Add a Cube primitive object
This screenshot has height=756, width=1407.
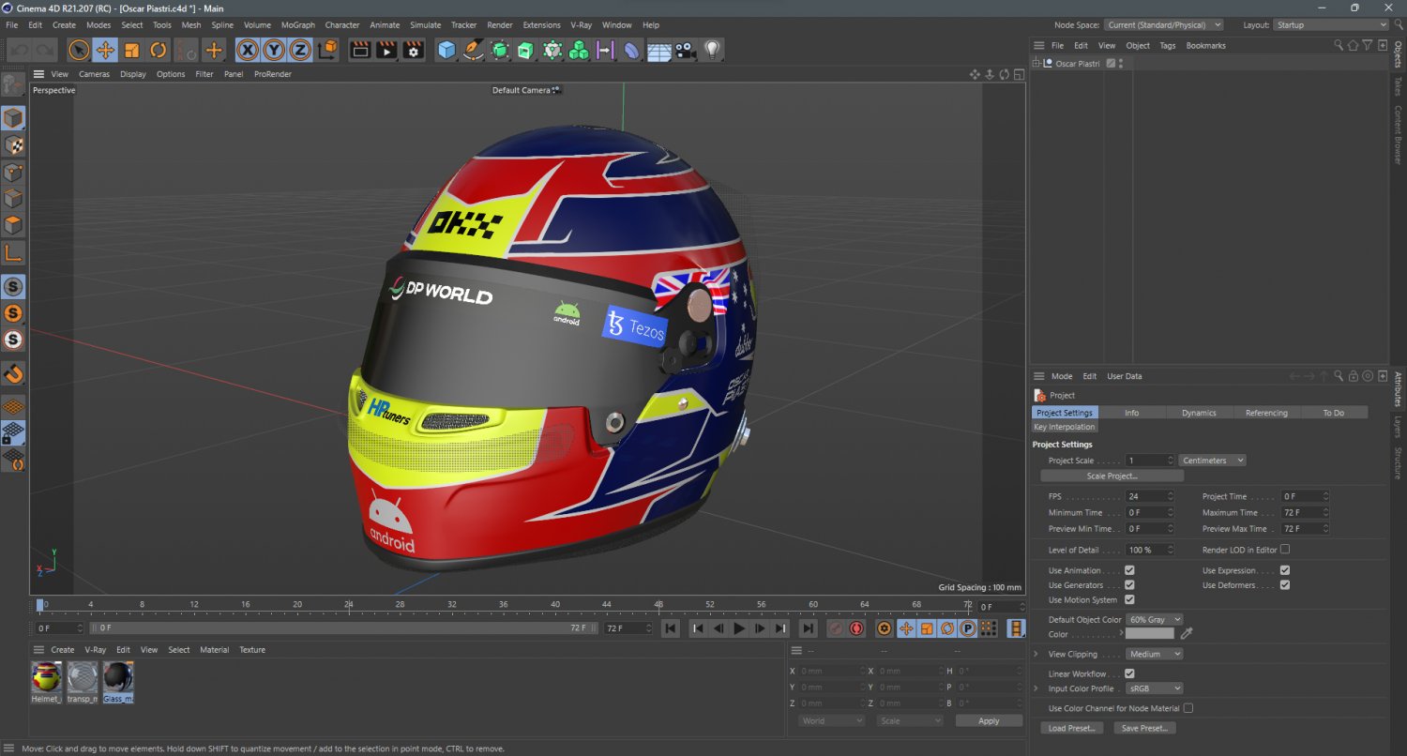(446, 50)
